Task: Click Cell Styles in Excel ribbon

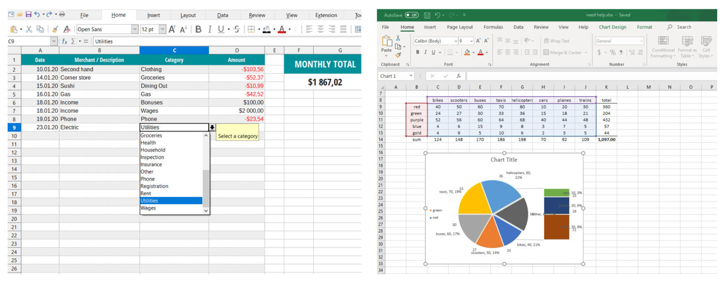Action: point(706,47)
